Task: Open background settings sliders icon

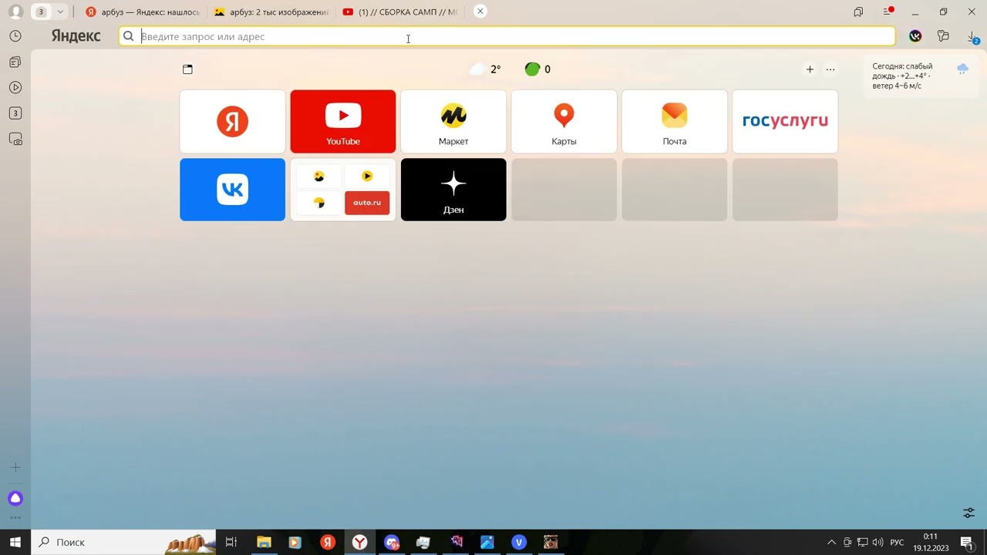Action: pyautogui.click(x=969, y=513)
